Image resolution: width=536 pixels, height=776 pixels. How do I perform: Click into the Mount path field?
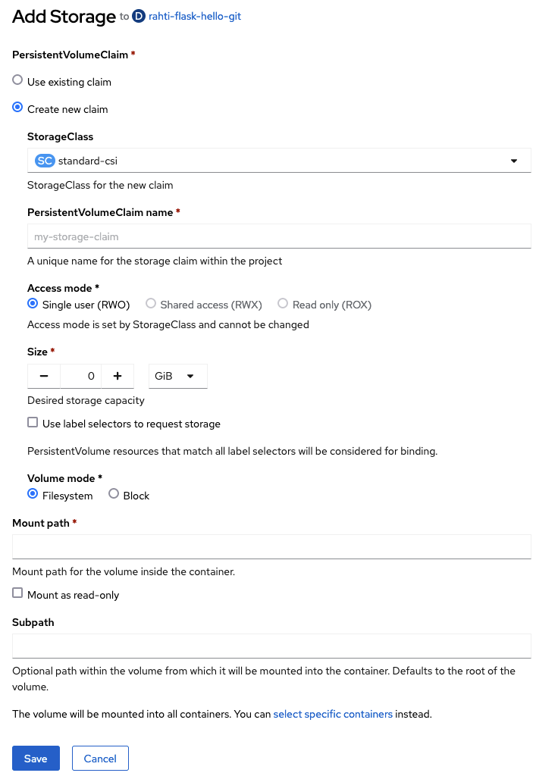[x=271, y=546]
